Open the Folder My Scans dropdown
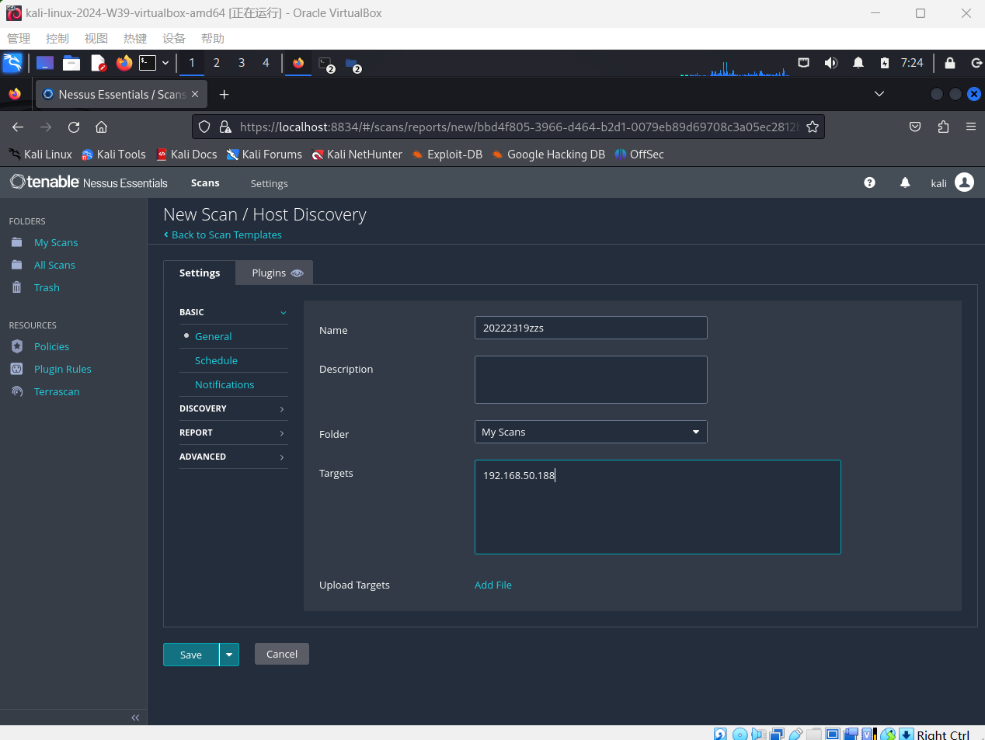The width and height of the screenshot is (985, 740). [590, 432]
